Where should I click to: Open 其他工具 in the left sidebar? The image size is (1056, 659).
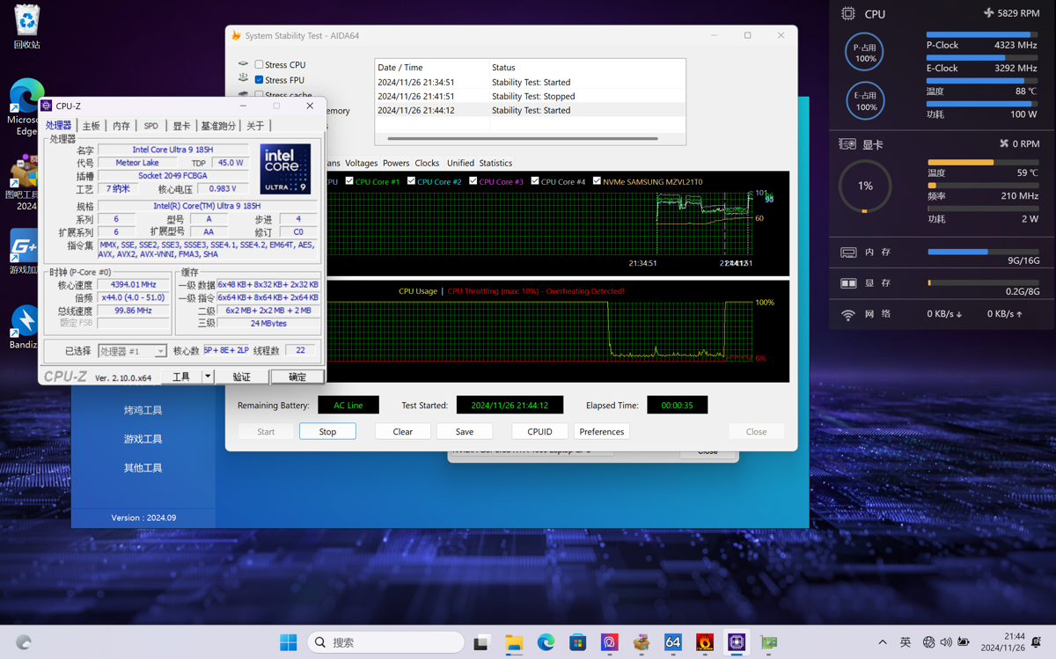[143, 468]
